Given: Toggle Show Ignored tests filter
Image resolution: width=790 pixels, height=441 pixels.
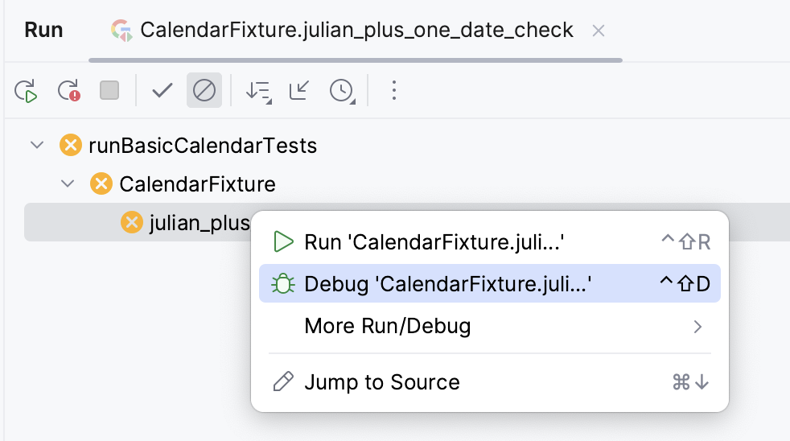Looking at the screenshot, I should pyautogui.click(x=204, y=91).
